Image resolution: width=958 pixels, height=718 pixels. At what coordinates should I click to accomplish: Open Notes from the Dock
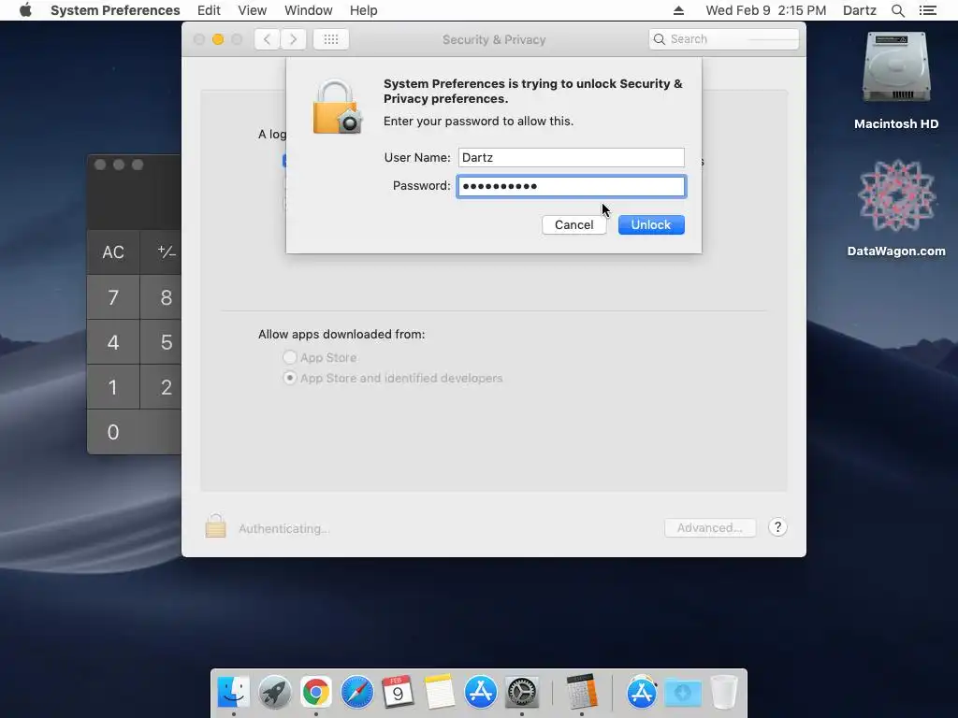click(x=440, y=692)
